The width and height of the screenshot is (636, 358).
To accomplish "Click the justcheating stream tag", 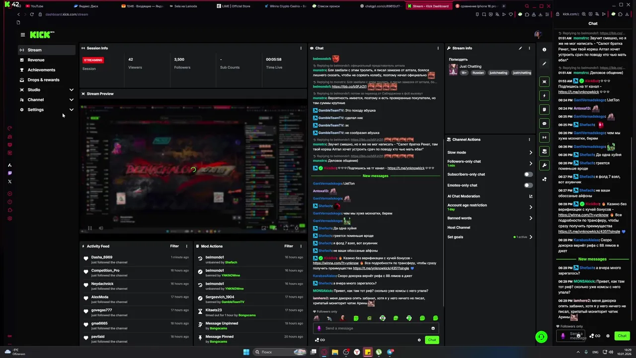I will pos(498,73).
